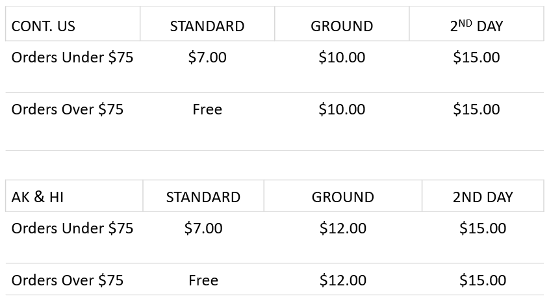Click $7.00 standard price for CONT. US
This screenshot has width=549, height=301.
(207, 57)
